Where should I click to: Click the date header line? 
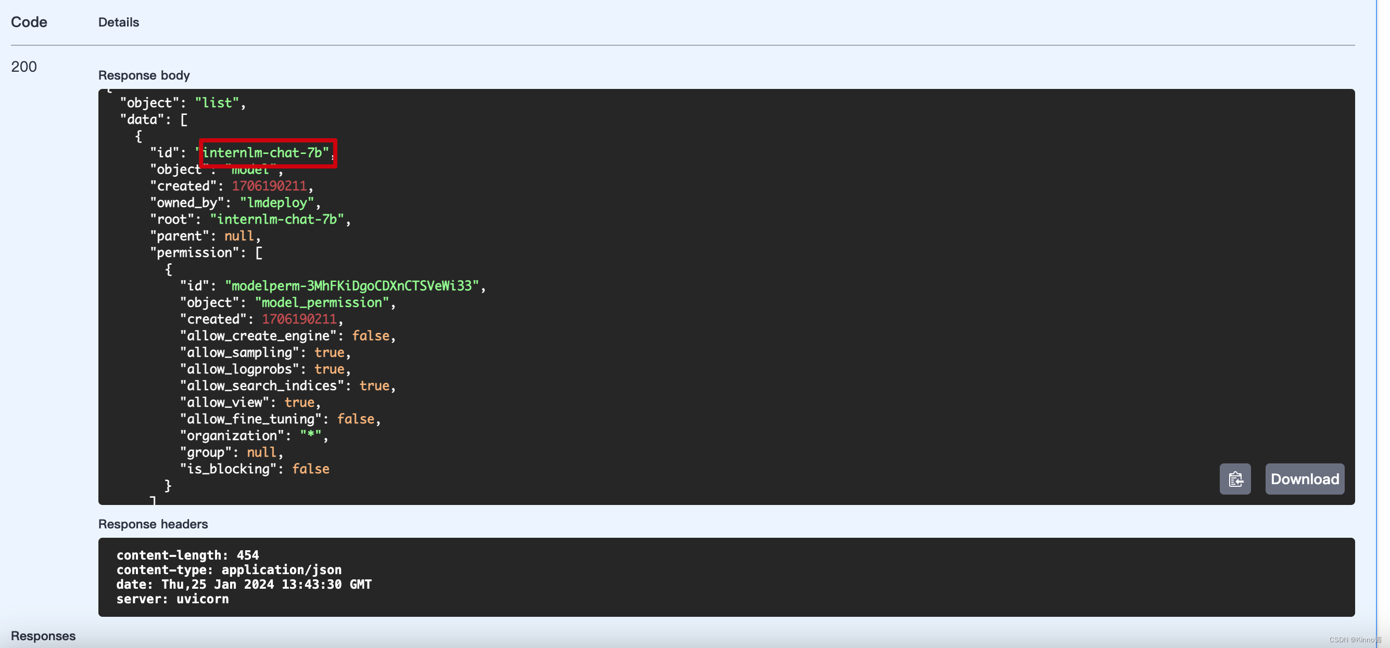pos(244,585)
